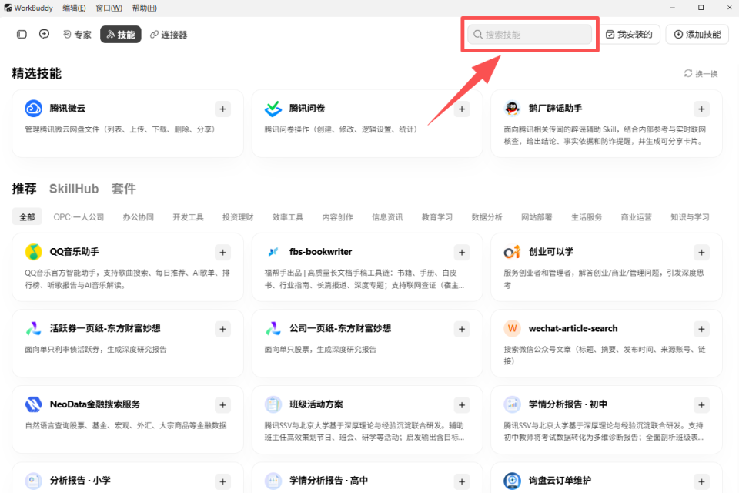This screenshot has width=739, height=493.
Task: Add the 腾讯问卷 skill with plus
Action: pyautogui.click(x=462, y=109)
